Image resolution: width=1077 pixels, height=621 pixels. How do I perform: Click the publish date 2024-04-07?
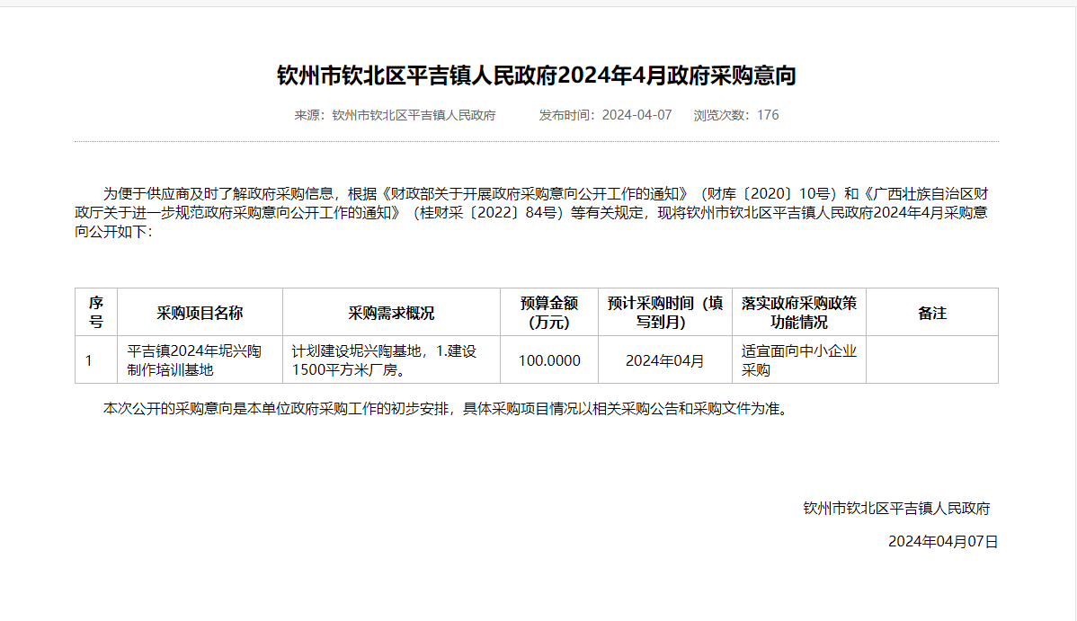[636, 115]
